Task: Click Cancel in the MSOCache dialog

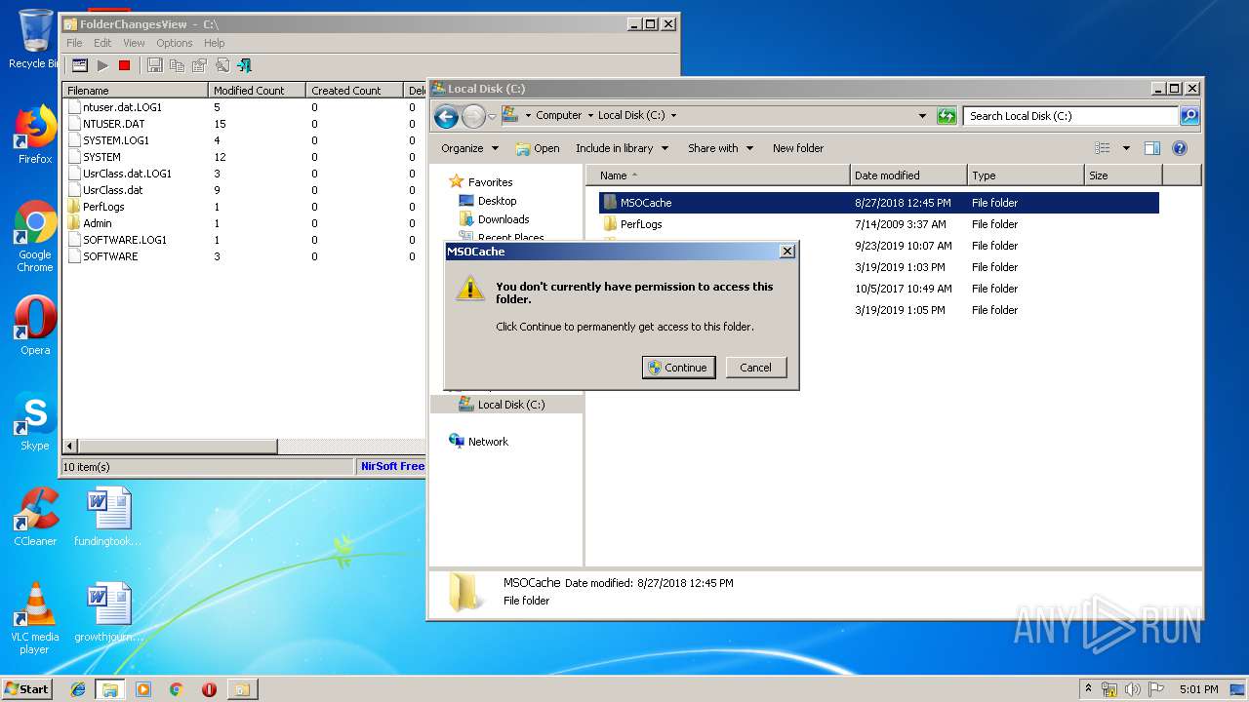Action: tap(755, 368)
